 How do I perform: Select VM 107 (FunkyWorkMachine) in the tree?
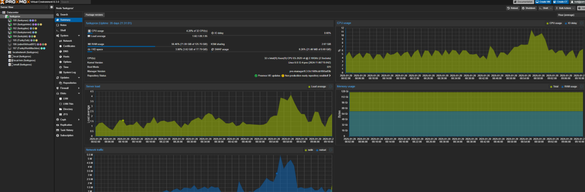(27, 48)
